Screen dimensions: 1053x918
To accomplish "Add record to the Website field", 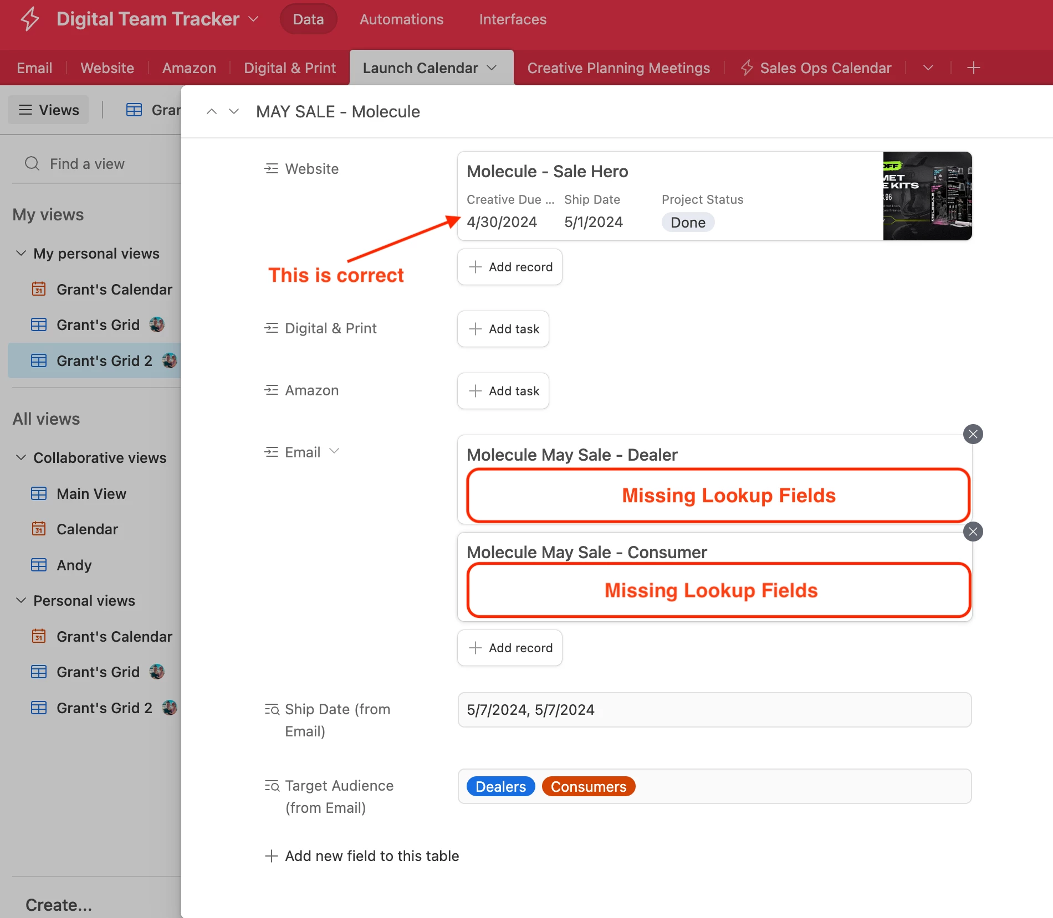I will pyautogui.click(x=510, y=267).
